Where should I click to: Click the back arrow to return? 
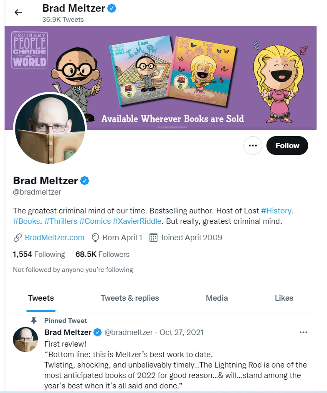click(18, 12)
